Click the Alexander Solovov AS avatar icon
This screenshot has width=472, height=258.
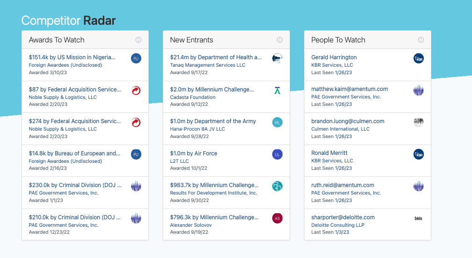(277, 218)
